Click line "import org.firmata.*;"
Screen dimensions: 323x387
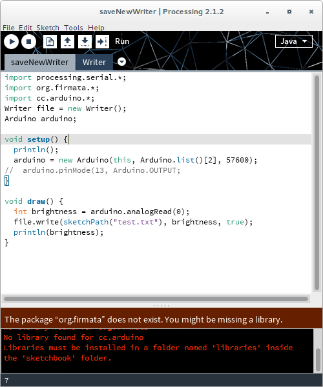[52, 88]
